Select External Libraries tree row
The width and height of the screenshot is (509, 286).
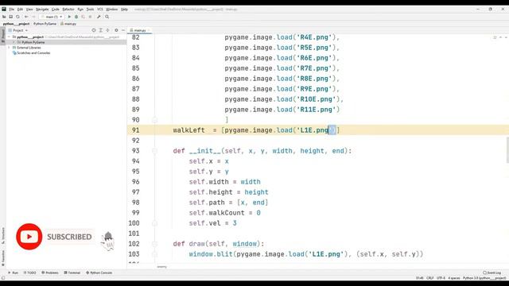66,48
